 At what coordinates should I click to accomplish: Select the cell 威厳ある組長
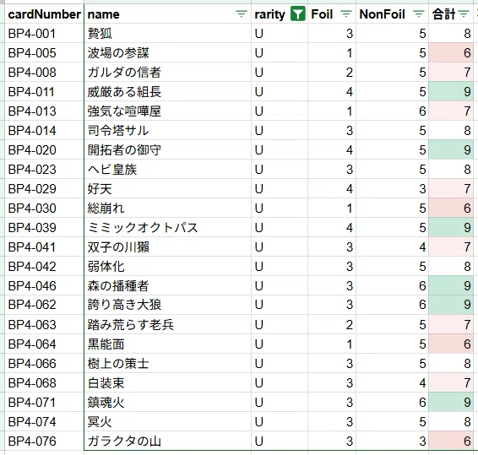tap(167, 92)
